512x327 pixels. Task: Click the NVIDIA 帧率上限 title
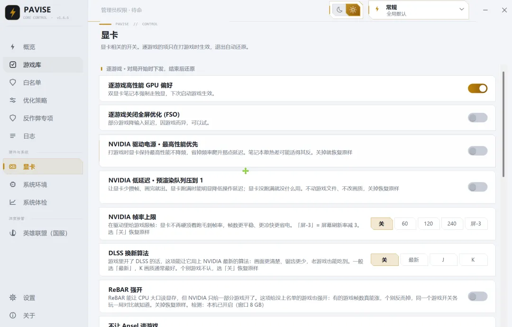[132, 217]
